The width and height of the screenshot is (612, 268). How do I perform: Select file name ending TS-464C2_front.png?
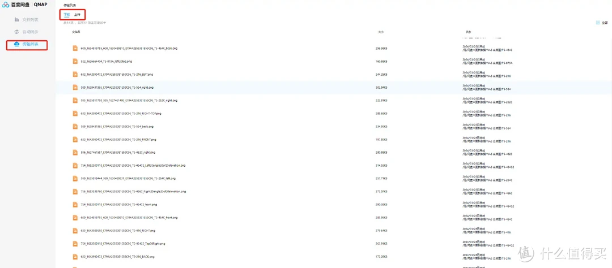coord(118,205)
